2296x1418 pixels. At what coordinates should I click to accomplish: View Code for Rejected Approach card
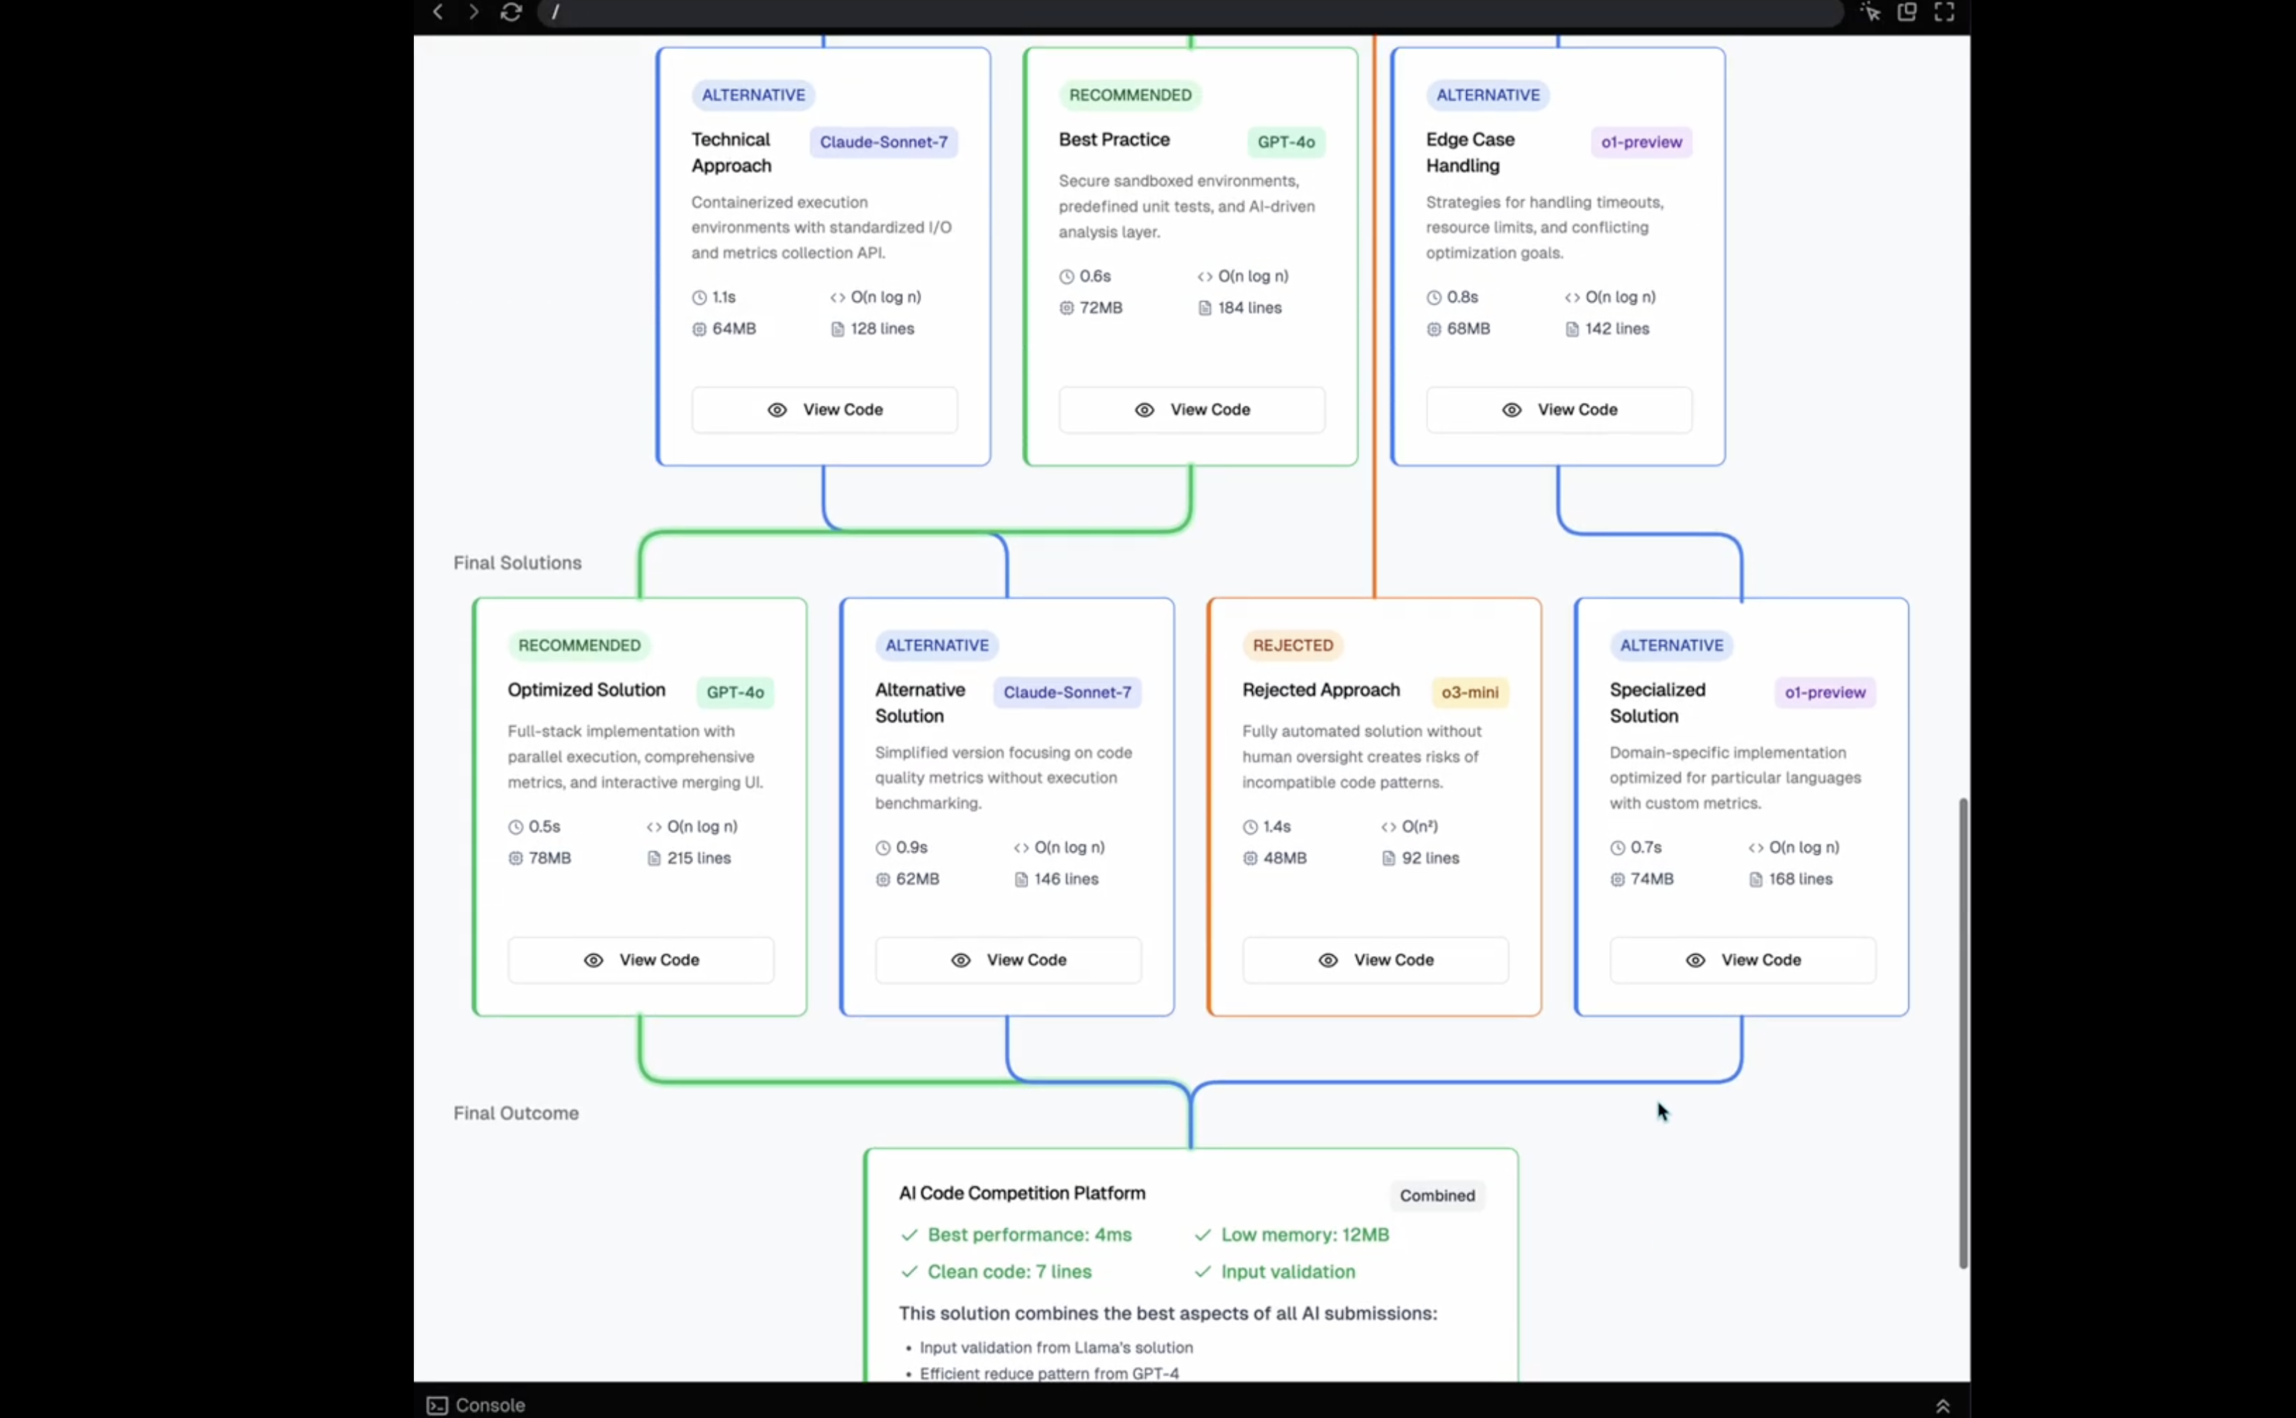click(1375, 960)
